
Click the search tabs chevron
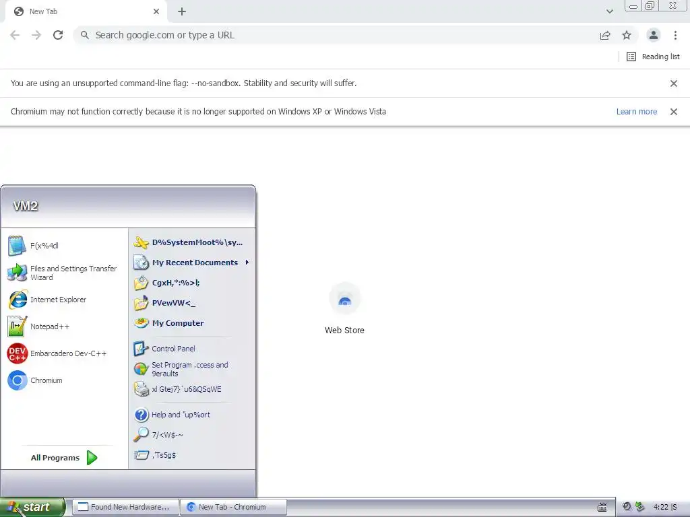coord(609,11)
